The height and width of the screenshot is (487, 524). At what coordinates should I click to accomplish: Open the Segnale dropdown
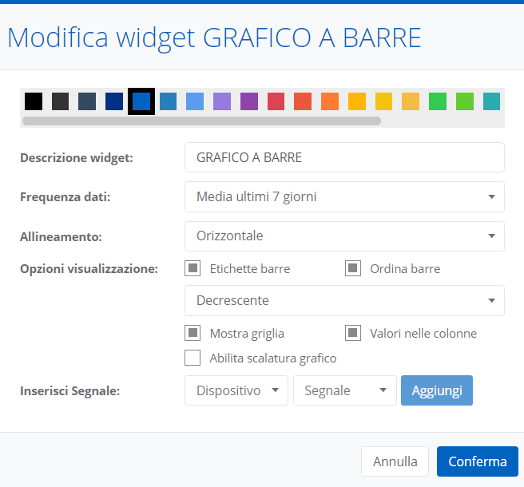tap(345, 390)
